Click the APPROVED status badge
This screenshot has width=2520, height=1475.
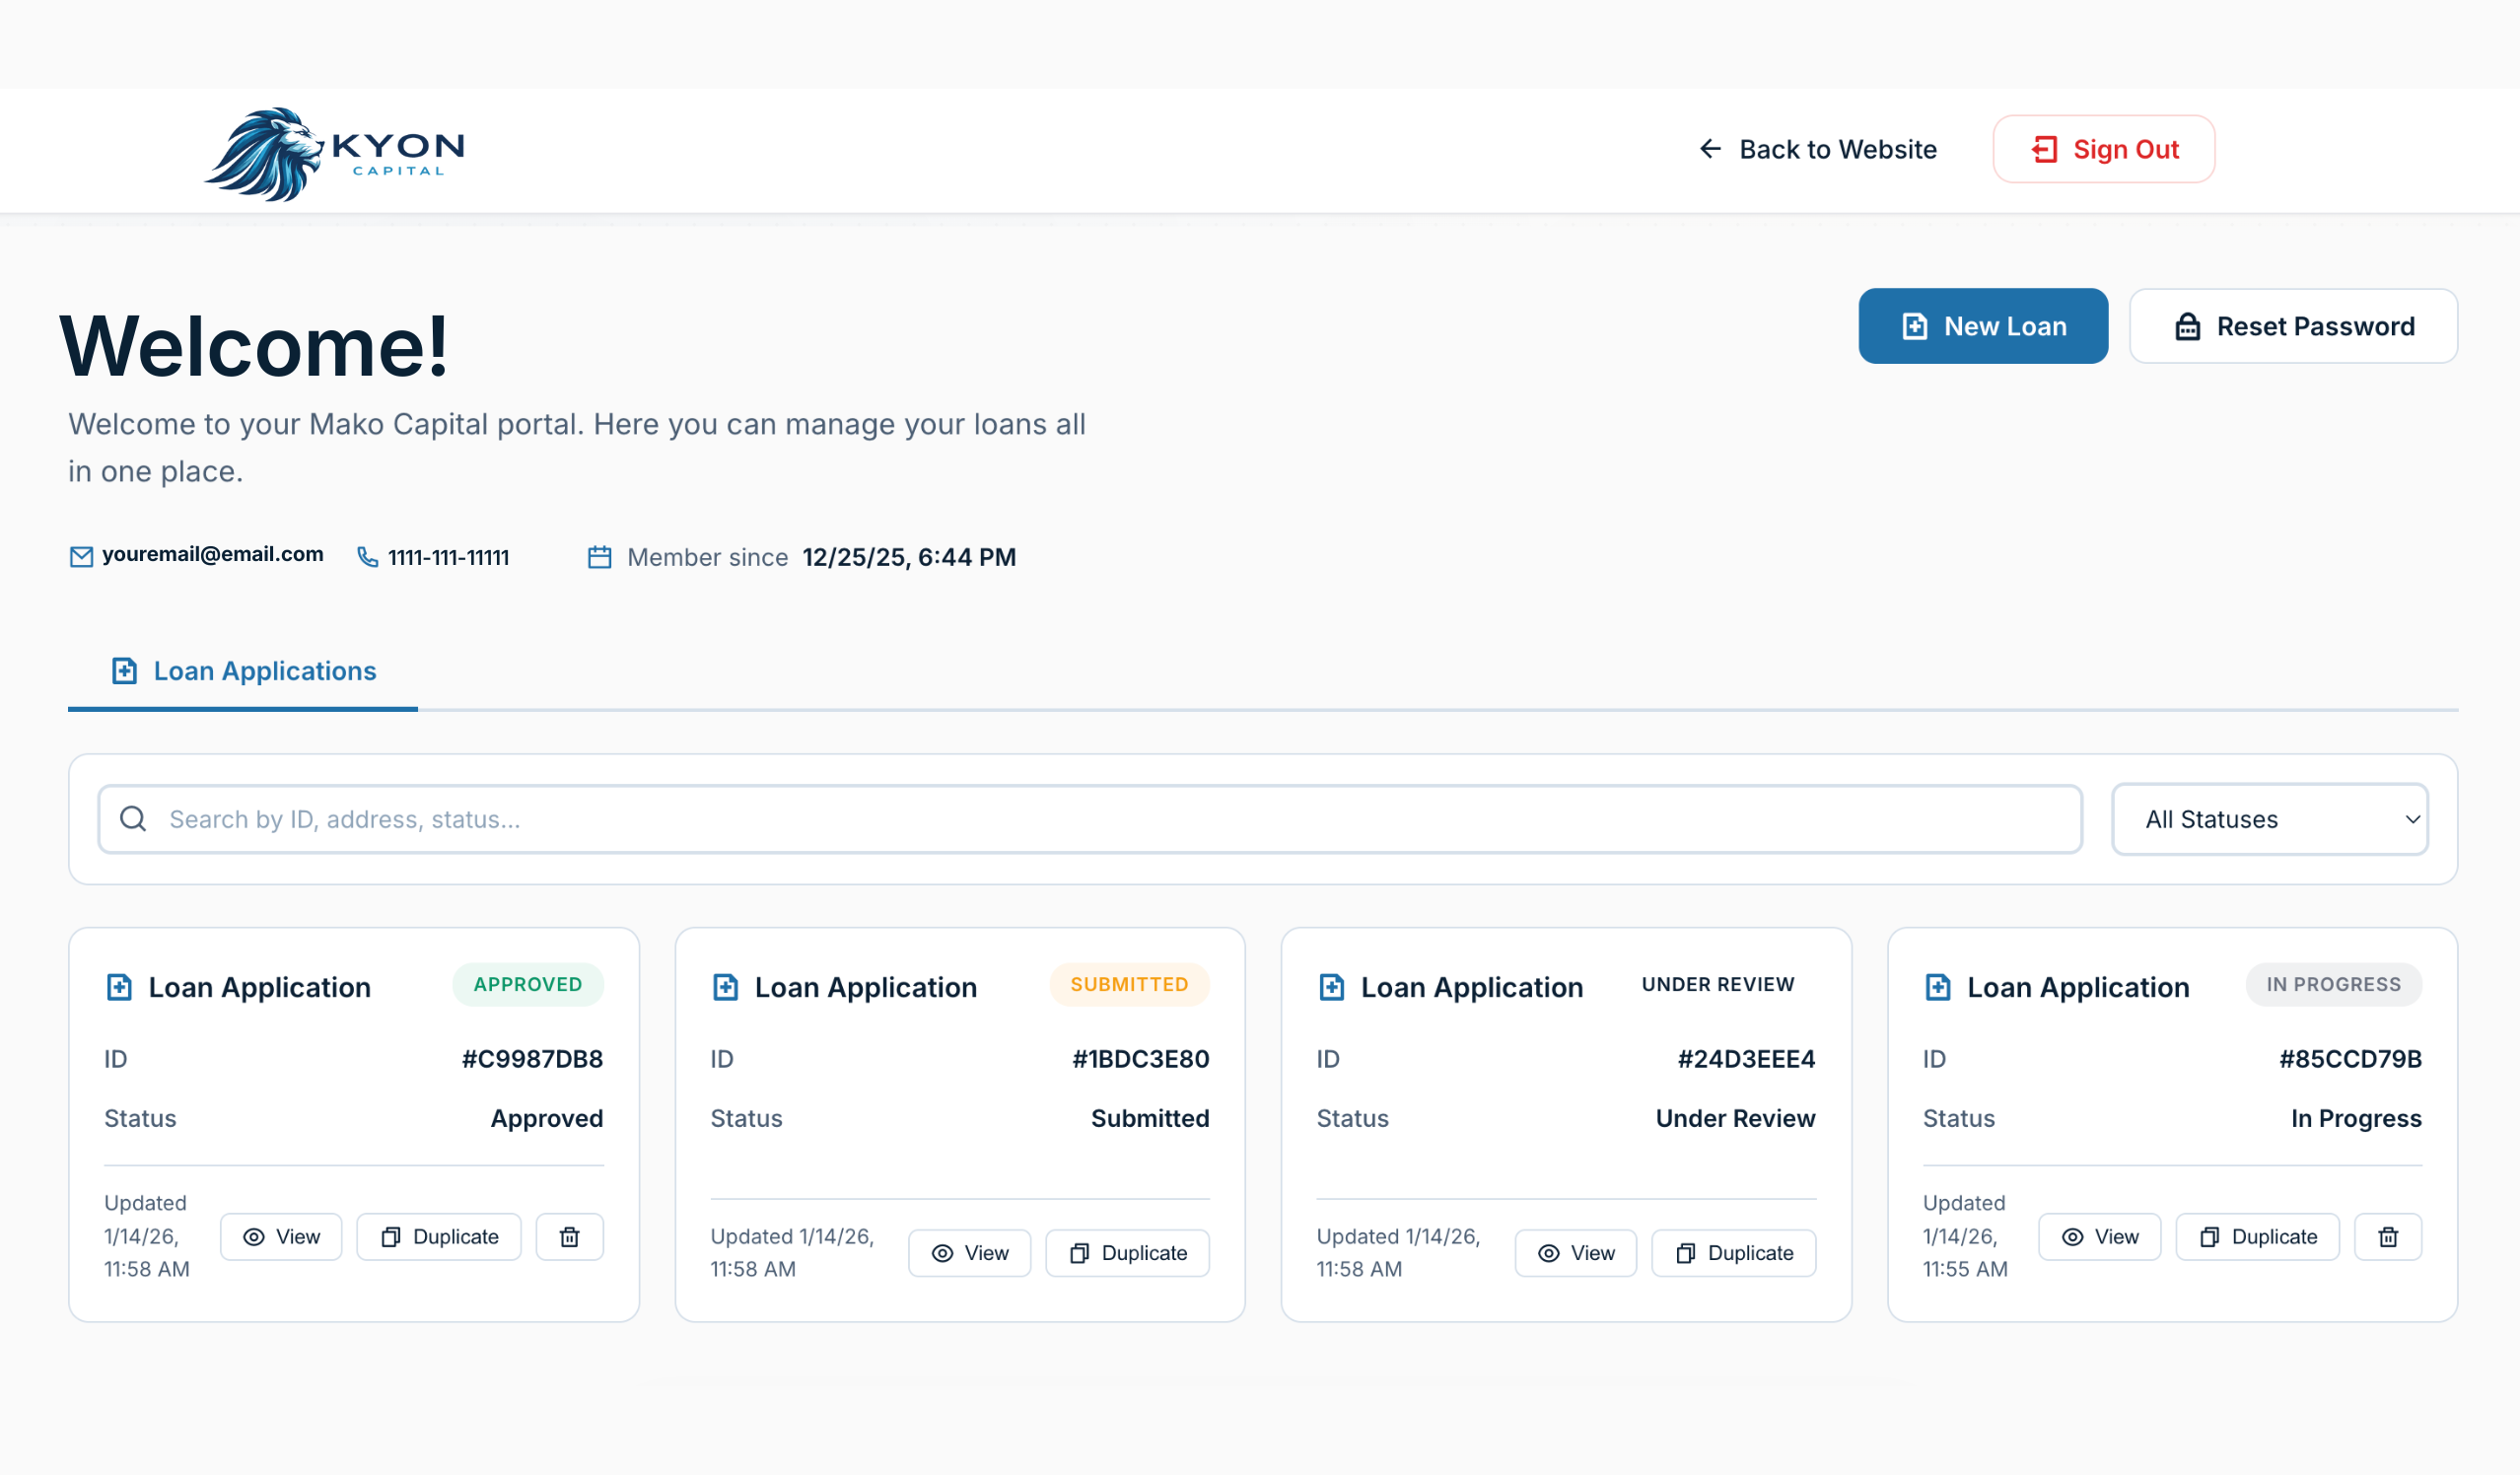pyautogui.click(x=527, y=984)
